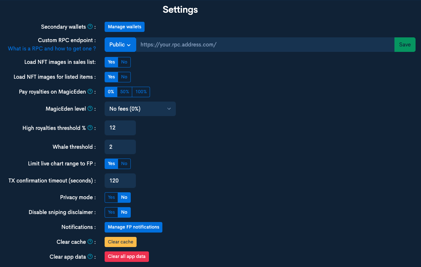Click help icon beside Pay royalties on MagicEden
This screenshot has height=267, width=421.
[x=90, y=92]
